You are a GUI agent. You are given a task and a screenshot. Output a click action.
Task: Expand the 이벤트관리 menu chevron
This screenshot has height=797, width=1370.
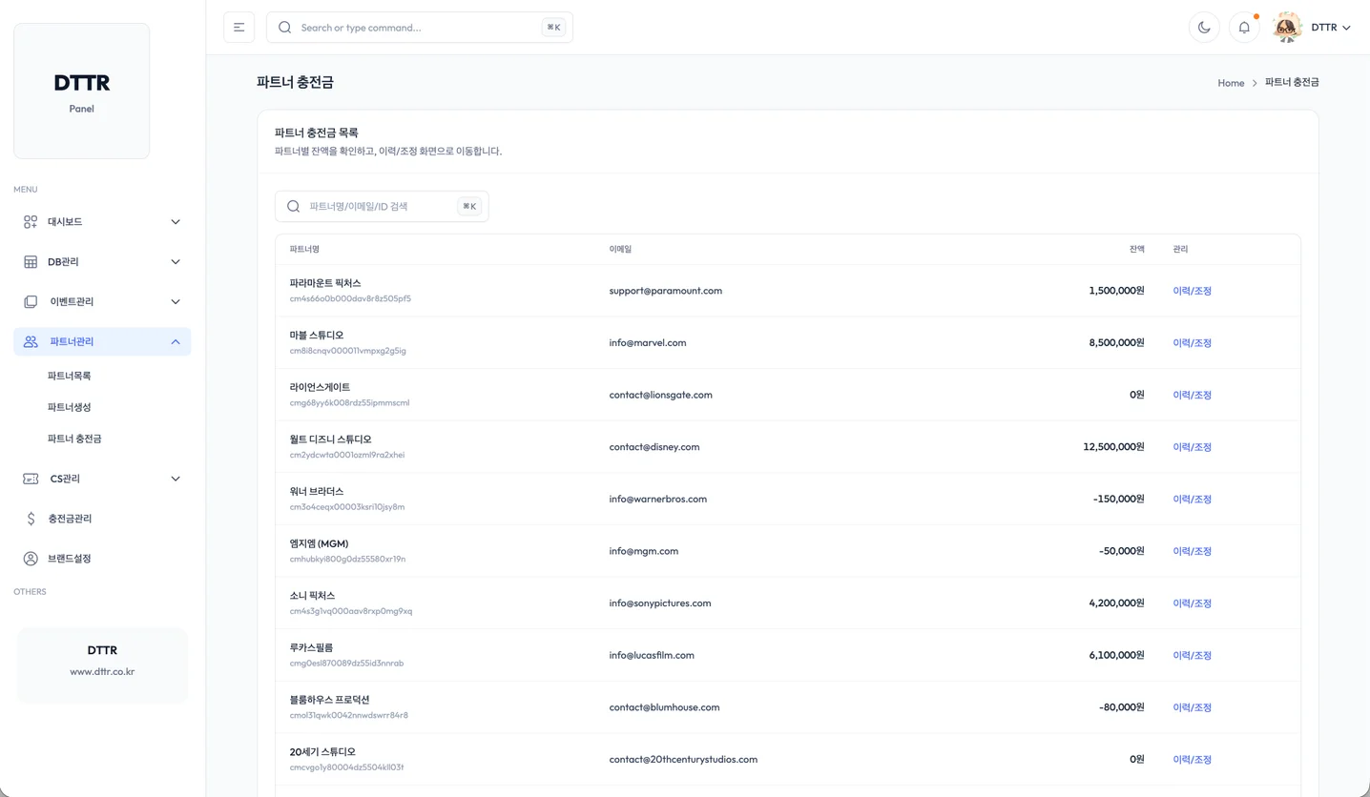pyautogui.click(x=176, y=302)
